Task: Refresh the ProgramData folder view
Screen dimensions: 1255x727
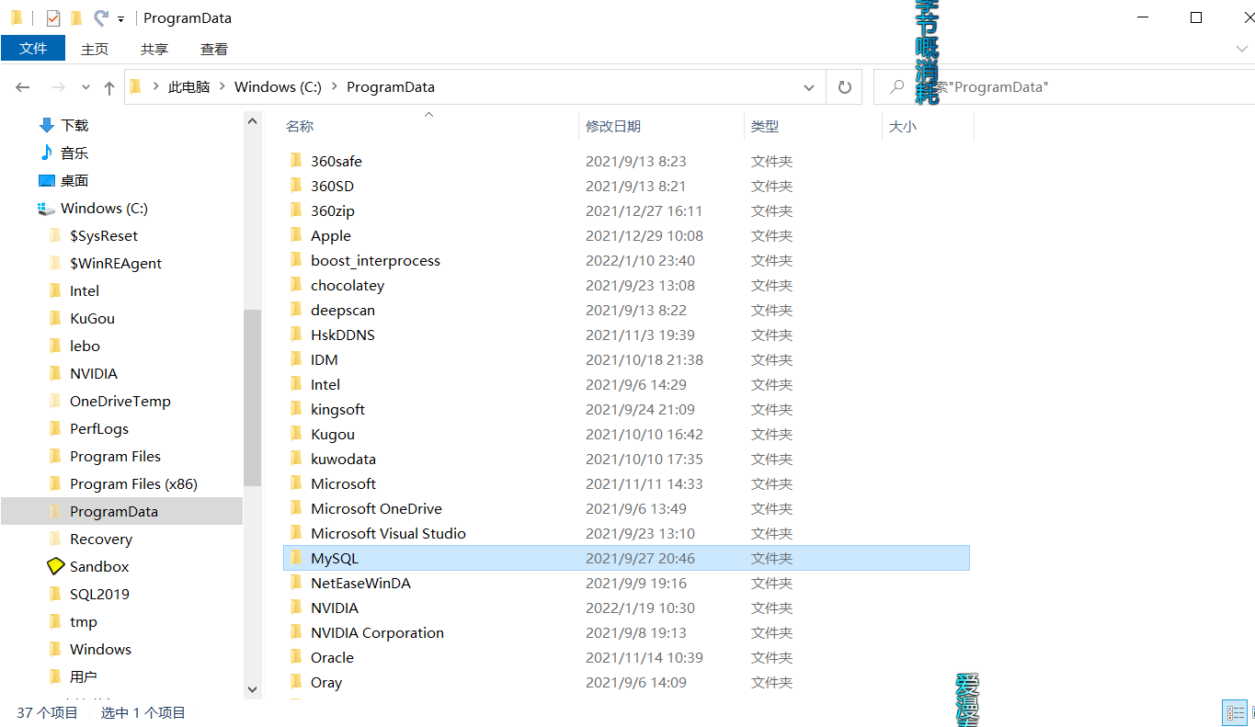Action: (x=844, y=87)
